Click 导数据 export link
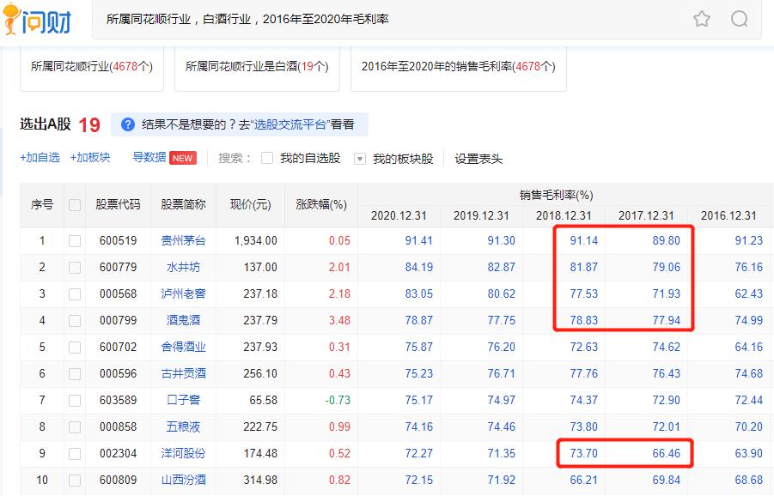 pos(149,157)
